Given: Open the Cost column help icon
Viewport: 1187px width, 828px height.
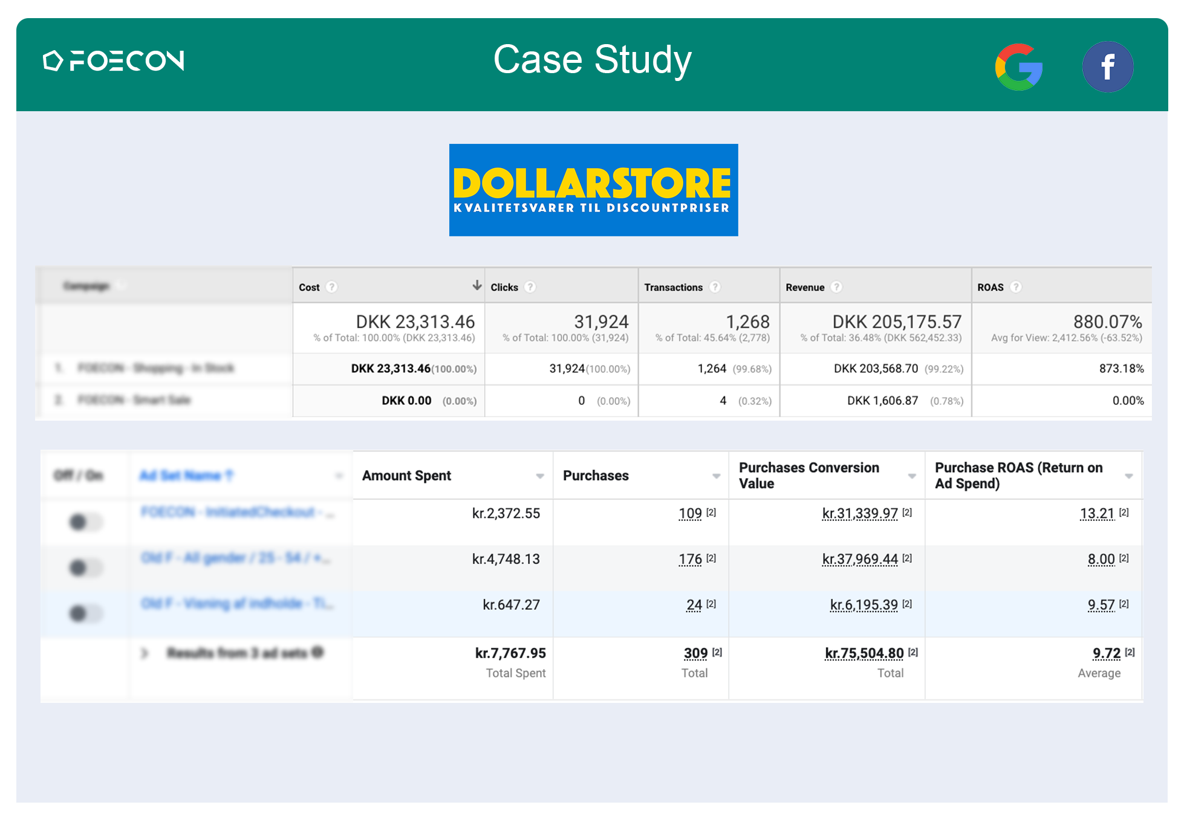Looking at the screenshot, I should 331,287.
